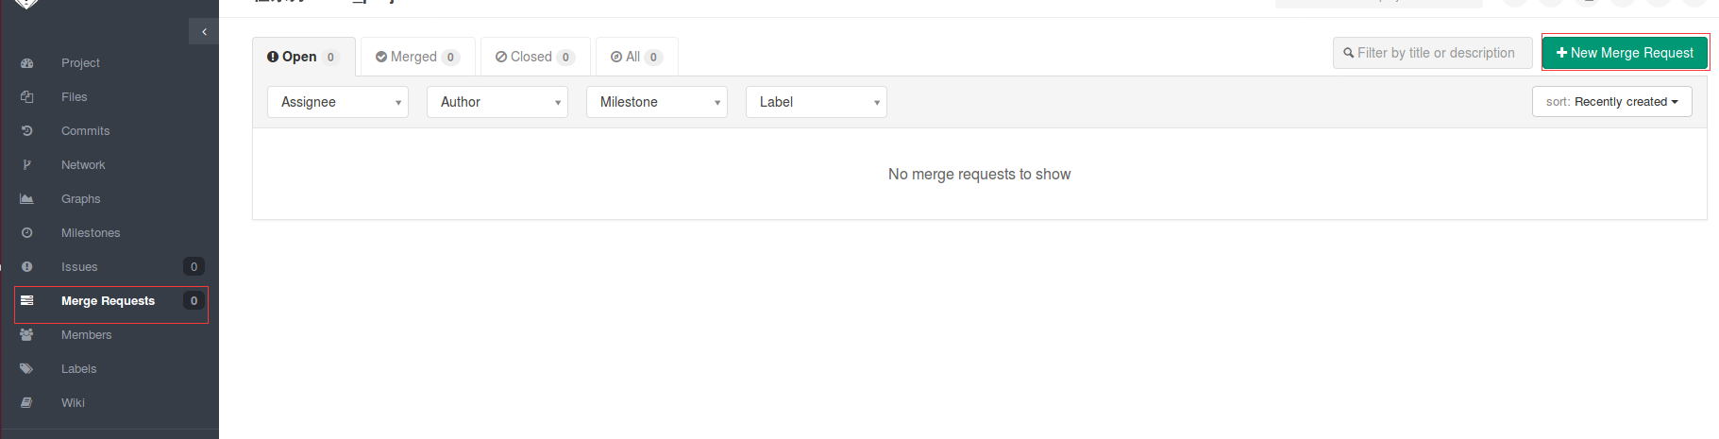Viewport: 1719px width, 439px height.
Task: Click the Open tab count badge
Action: 330,58
